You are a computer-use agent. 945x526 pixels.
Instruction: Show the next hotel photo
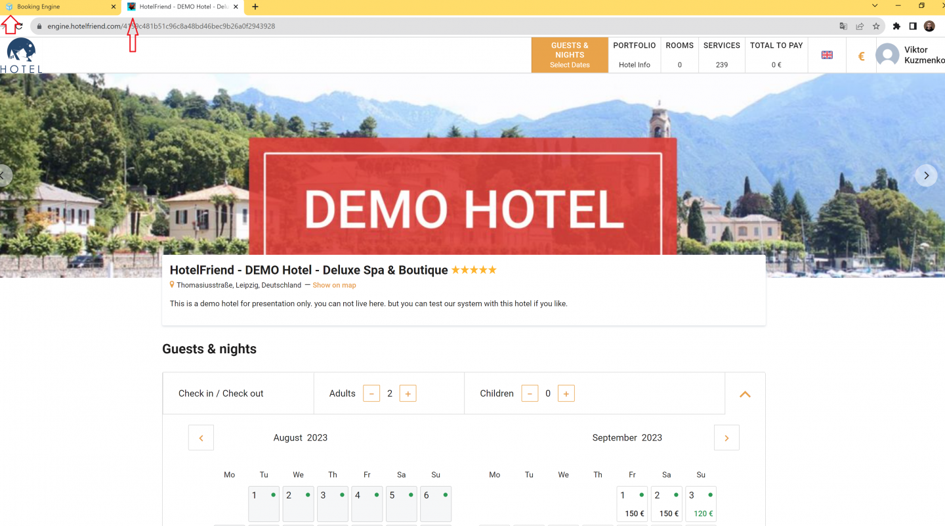pyautogui.click(x=926, y=175)
